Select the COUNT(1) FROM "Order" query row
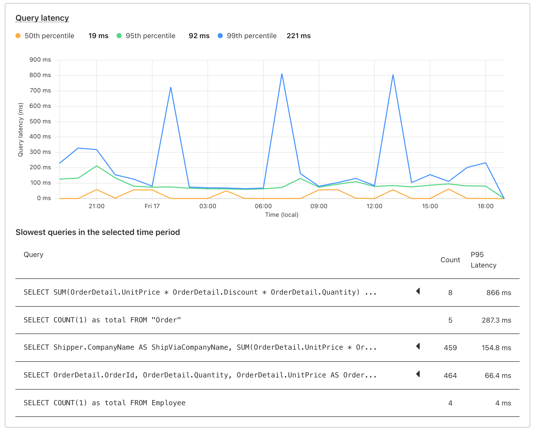 pos(102,320)
